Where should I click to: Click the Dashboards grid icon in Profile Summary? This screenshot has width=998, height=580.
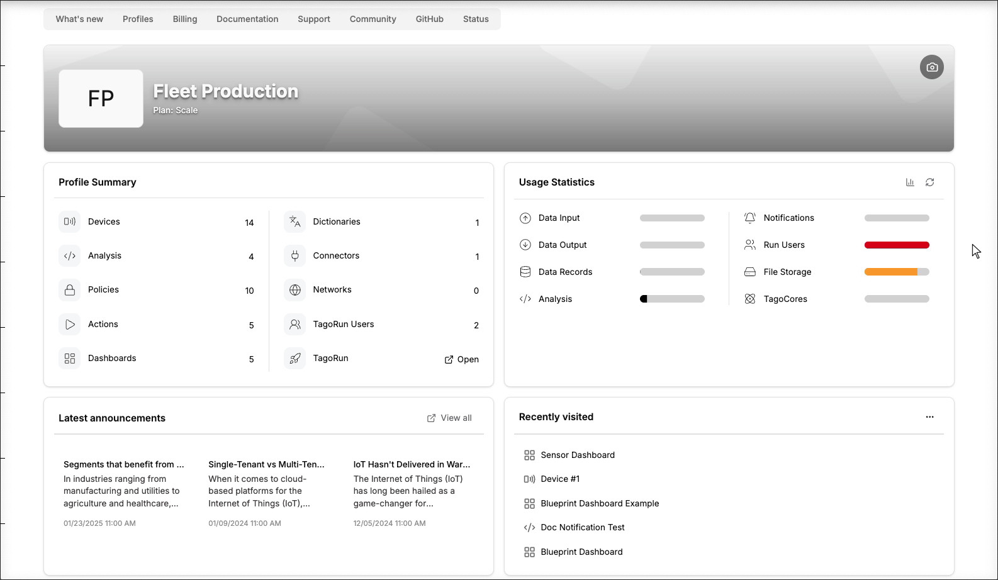pyautogui.click(x=70, y=359)
